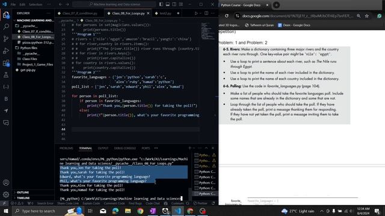Toggle the Panel layout icon in title bar
Image resolution: width=385 pixels, height=216 pixels.
point(168,4)
